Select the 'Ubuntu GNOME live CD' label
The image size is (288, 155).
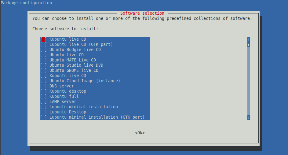pos(74,70)
